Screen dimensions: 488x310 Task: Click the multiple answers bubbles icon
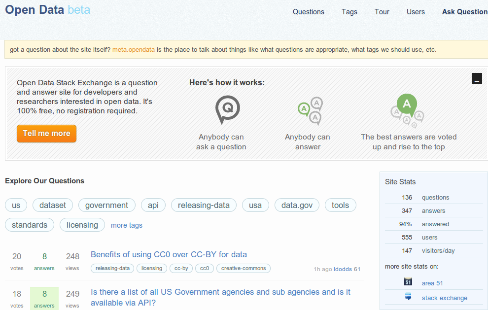pyautogui.click(x=310, y=111)
